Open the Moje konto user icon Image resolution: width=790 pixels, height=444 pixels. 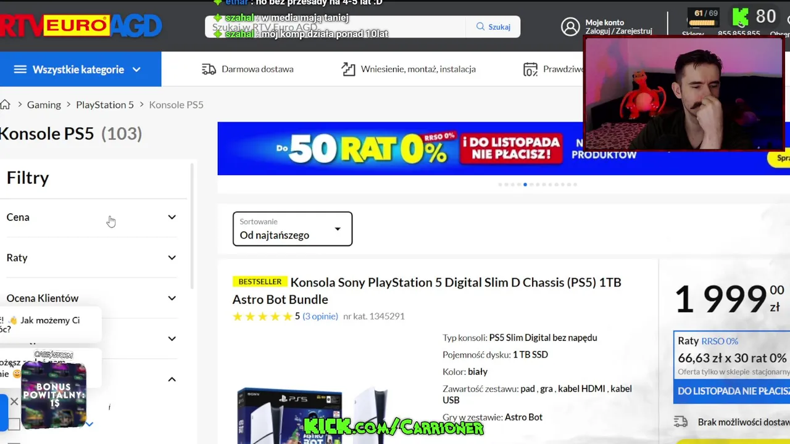click(570, 27)
